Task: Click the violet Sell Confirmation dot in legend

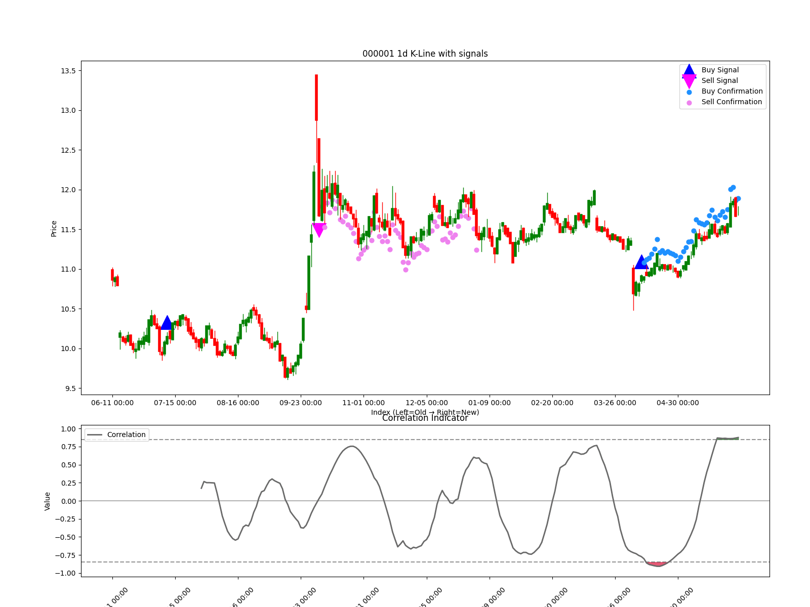Action: point(689,103)
